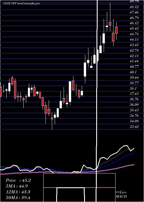Select the 45.45 price axis label

coord(134,29)
